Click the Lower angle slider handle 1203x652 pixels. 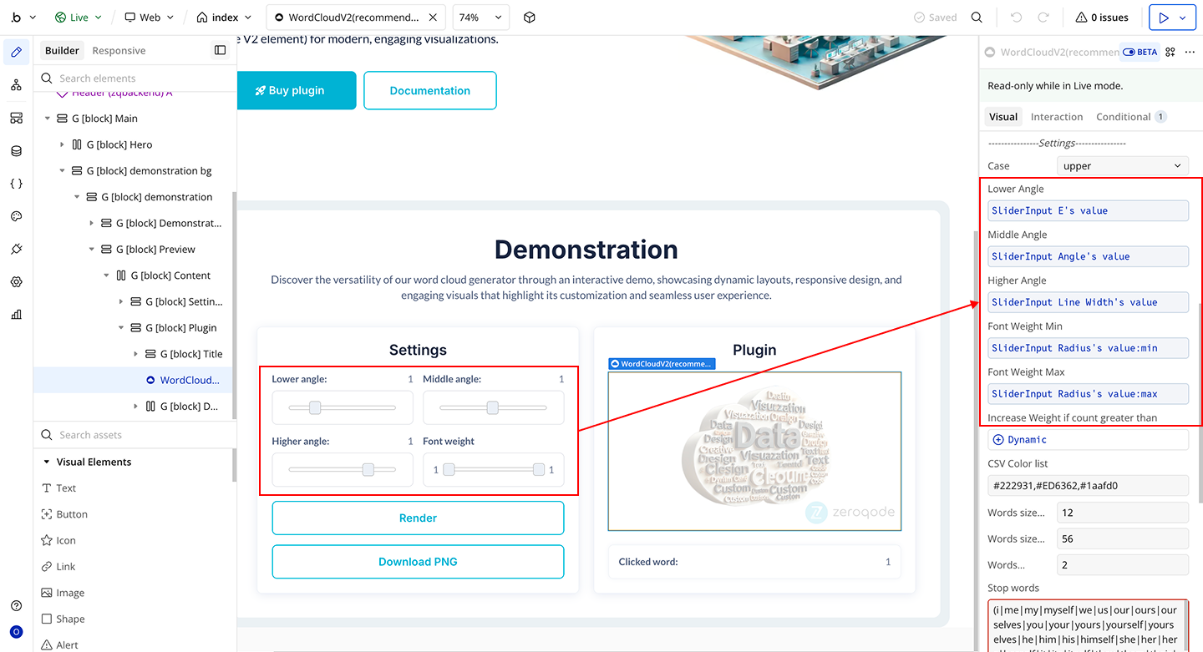coord(315,407)
